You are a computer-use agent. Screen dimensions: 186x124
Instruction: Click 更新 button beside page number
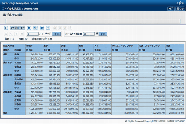coord(57,34)
